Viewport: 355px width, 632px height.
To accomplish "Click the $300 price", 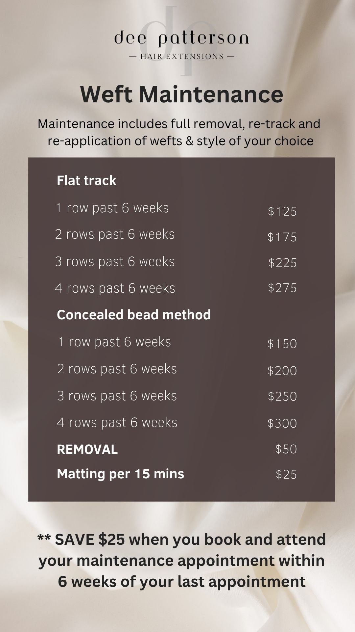I will click(282, 423).
